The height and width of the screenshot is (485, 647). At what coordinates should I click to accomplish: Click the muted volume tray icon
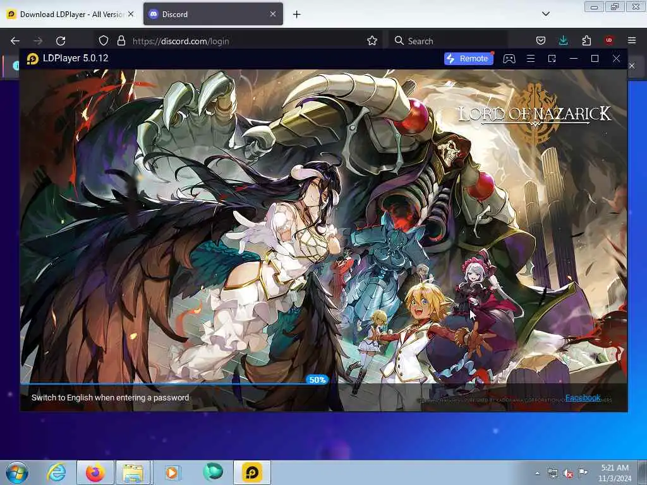pos(568,474)
